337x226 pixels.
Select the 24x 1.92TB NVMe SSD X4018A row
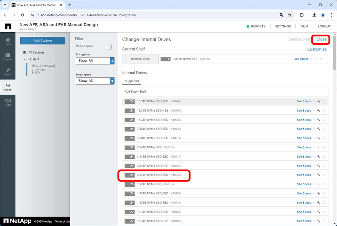pos(225,184)
